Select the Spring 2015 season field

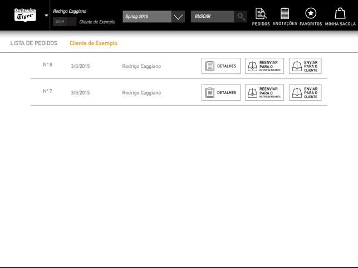click(x=147, y=17)
